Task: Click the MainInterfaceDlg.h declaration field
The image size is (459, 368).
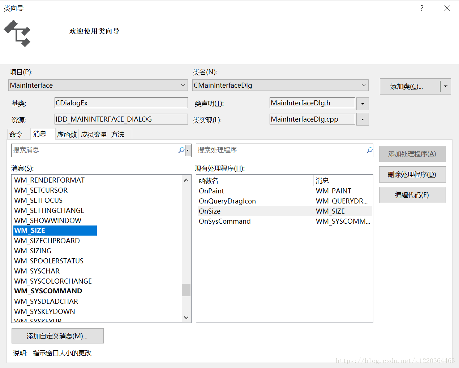Action: 312,103
